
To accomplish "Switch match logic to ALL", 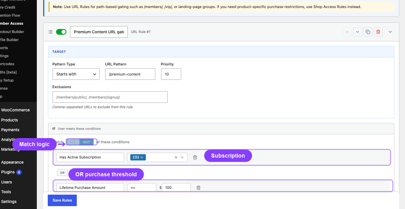I will [72, 142].
